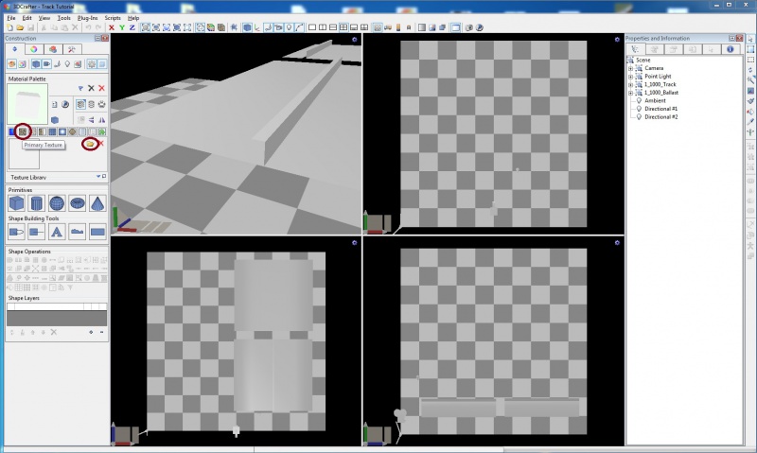Add a sphere primitive
The height and width of the screenshot is (453, 757).
click(57, 203)
